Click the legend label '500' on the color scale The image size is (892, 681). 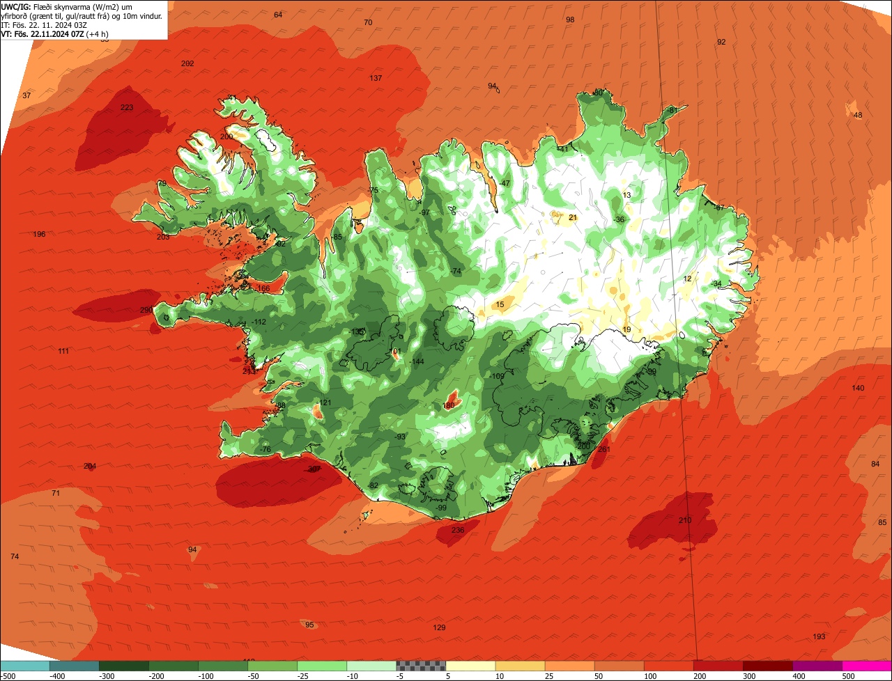click(848, 676)
